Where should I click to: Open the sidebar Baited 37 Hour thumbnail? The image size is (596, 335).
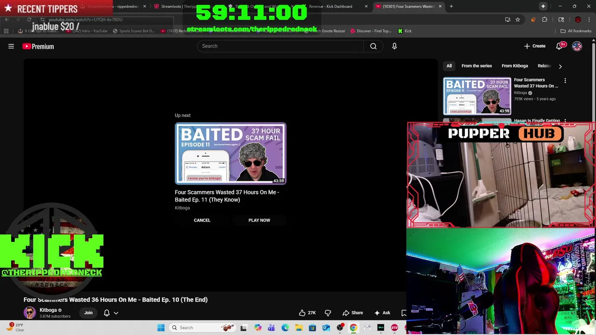coord(477,96)
